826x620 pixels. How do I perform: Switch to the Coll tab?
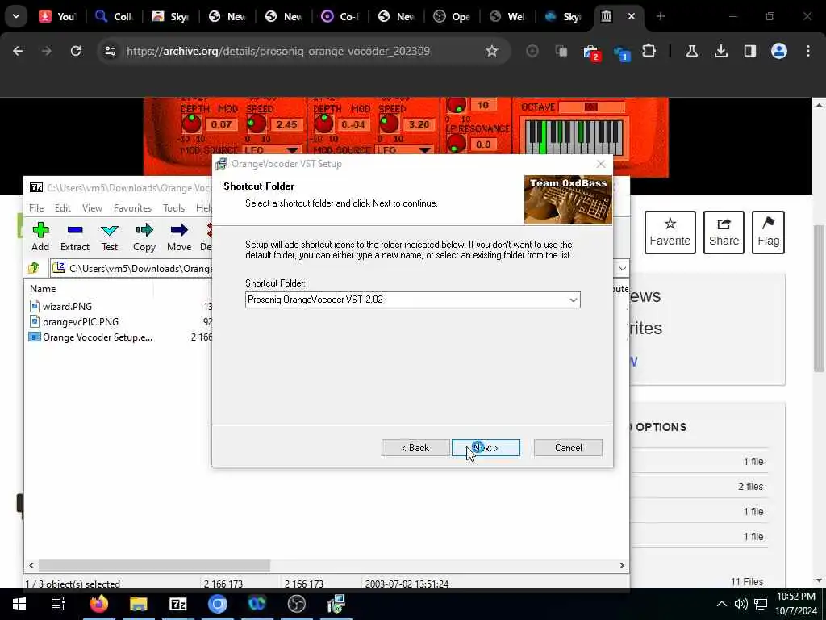coord(115,16)
